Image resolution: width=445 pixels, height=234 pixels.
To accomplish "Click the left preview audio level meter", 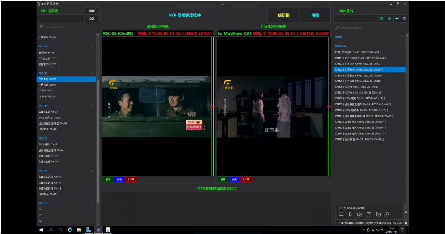I will (213, 106).
